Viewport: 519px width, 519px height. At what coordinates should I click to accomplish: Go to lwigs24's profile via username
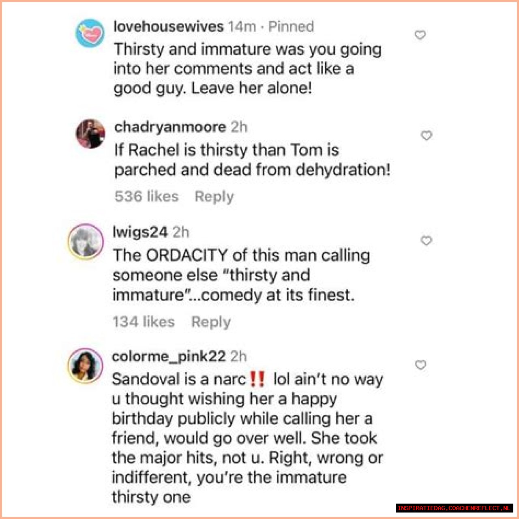[140, 232]
